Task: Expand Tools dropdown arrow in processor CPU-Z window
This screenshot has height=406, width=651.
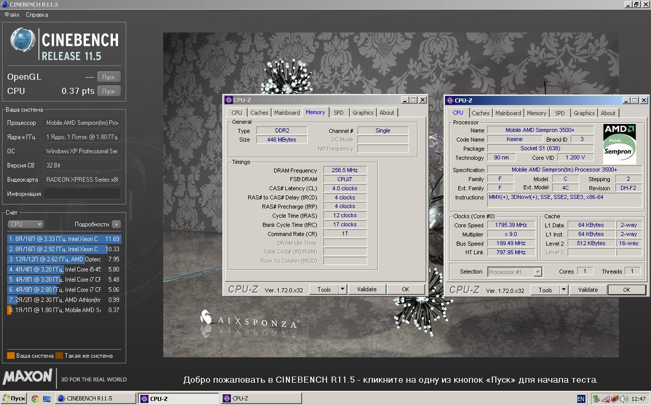Action: click(x=564, y=290)
